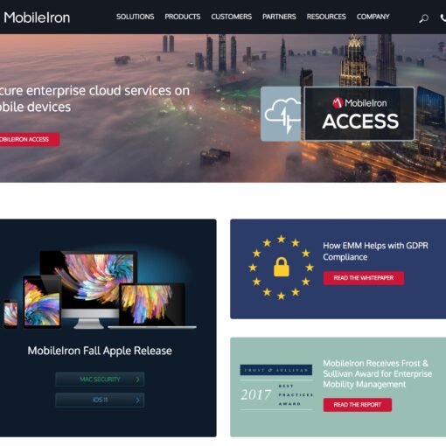Click the Mac Security arrow button
The height and width of the screenshot is (446, 446).
click(100, 380)
